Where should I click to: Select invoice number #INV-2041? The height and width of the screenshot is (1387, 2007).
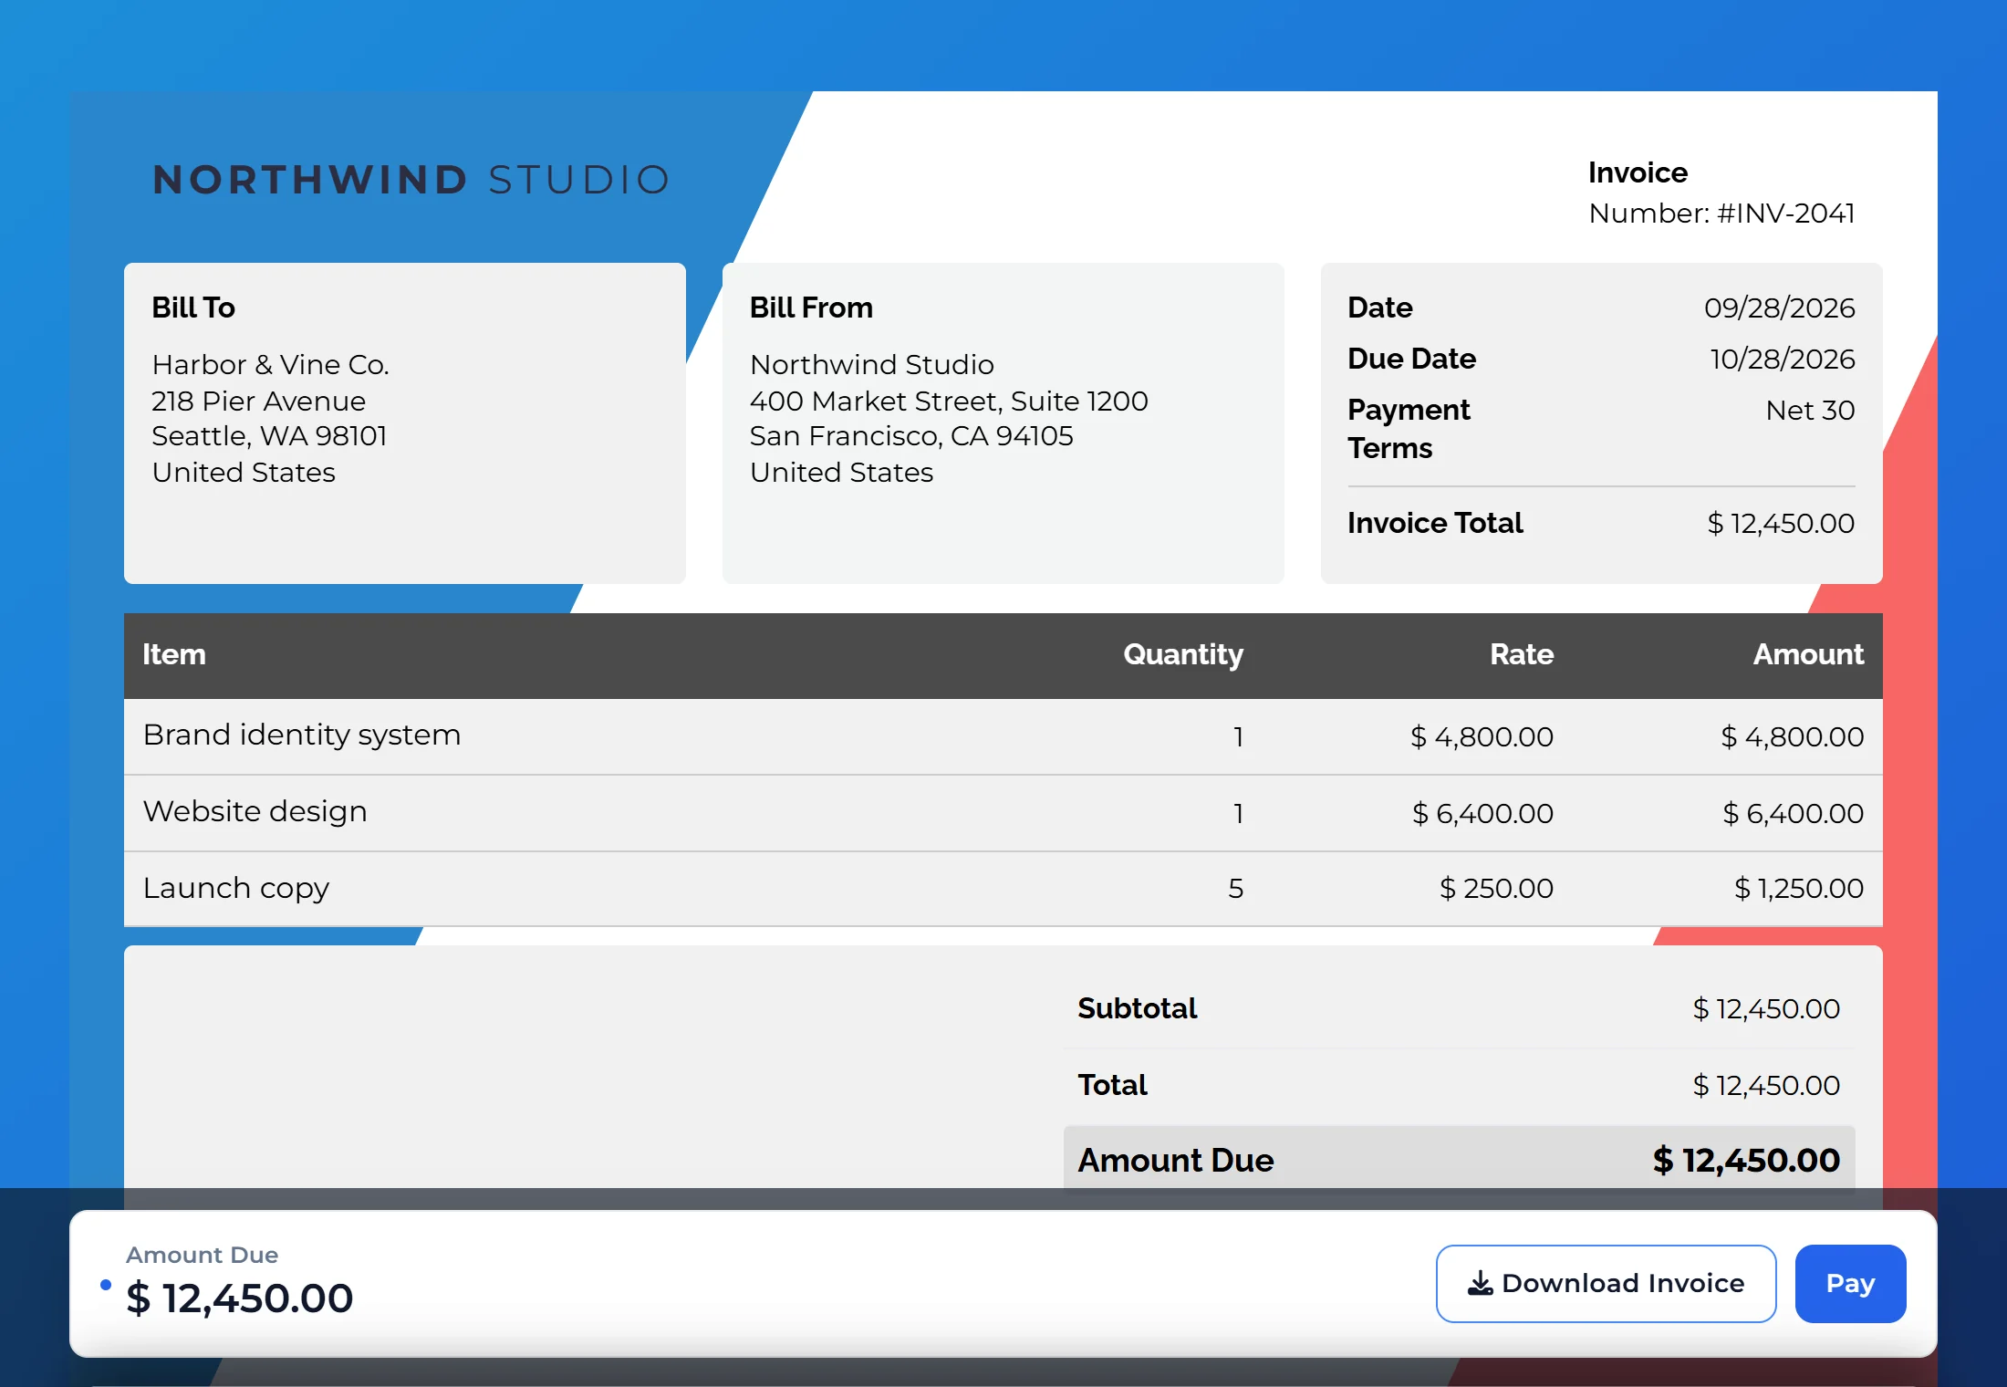pos(1785,214)
